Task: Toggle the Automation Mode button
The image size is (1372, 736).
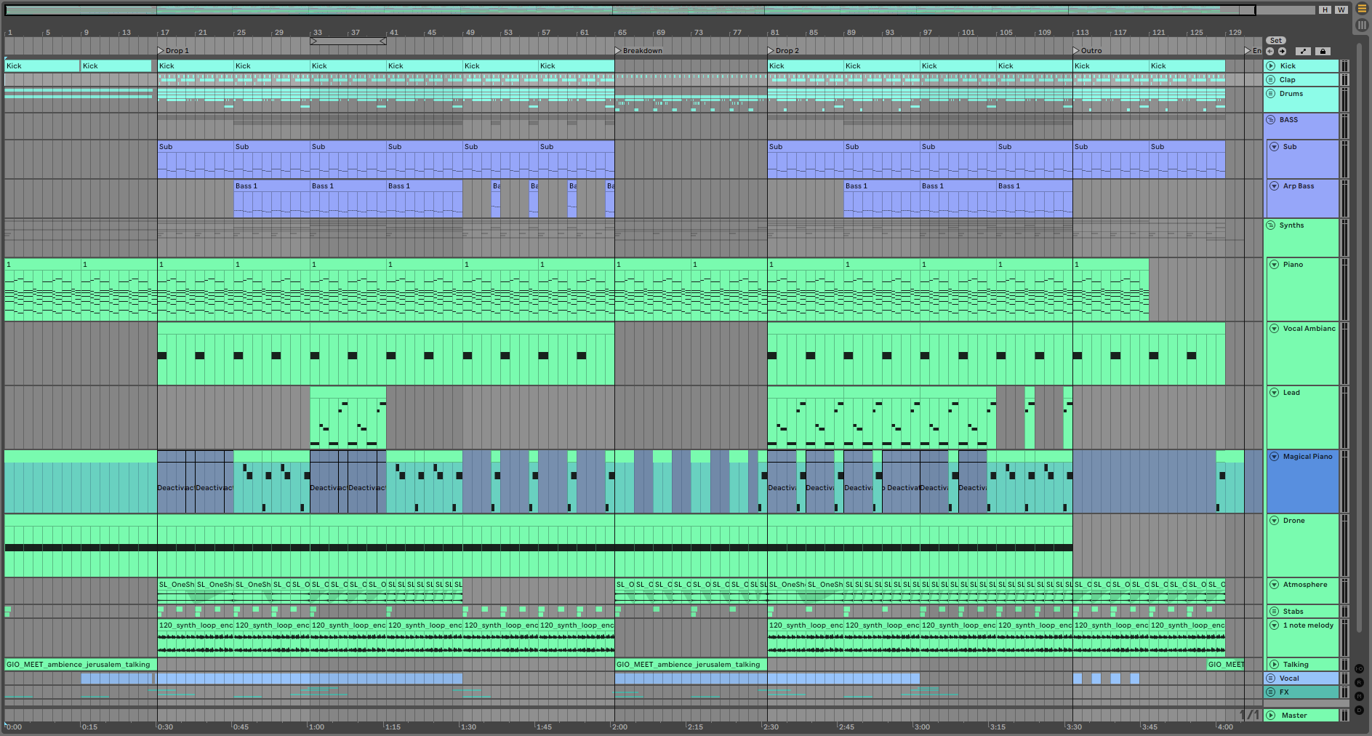Action: 1304,51
